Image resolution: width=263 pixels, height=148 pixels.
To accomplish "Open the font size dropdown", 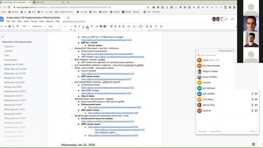I will [68, 26].
